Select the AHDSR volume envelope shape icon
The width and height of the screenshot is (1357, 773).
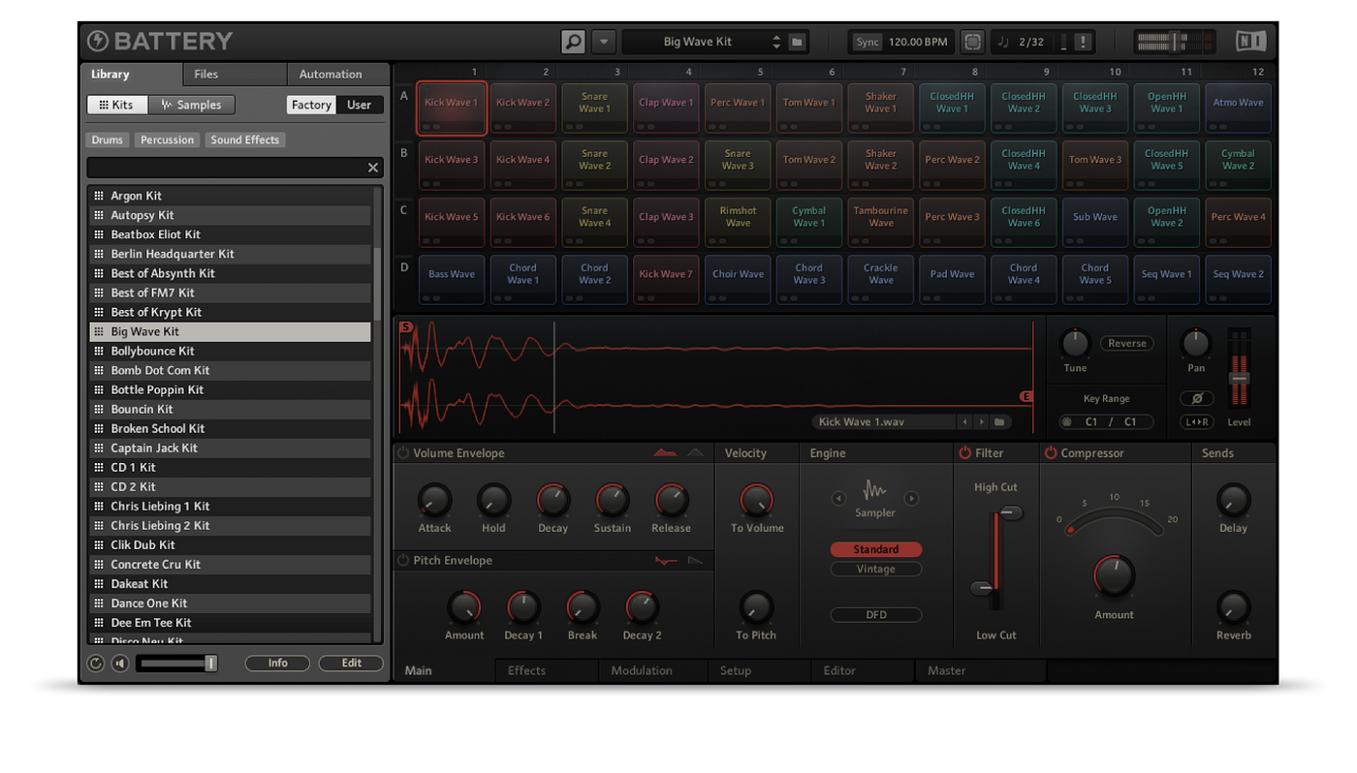(x=665, y=452)
